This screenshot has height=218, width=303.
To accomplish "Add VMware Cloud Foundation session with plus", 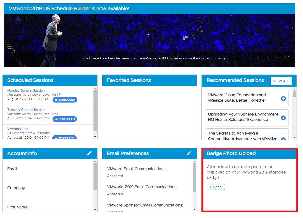I will tap(283, 99).
